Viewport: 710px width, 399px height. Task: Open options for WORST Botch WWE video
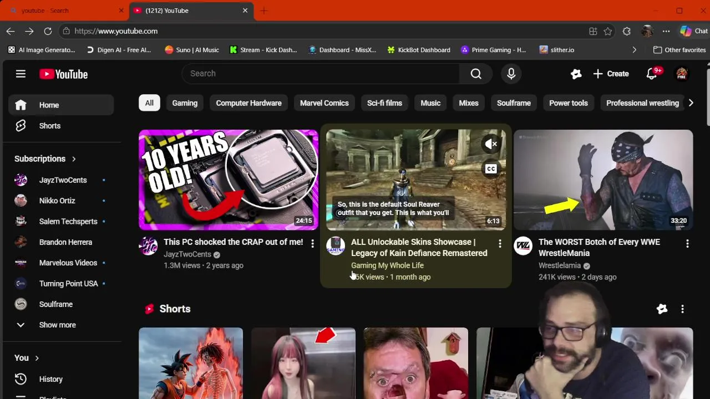pos(687,243)
